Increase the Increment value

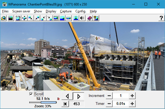132,96
